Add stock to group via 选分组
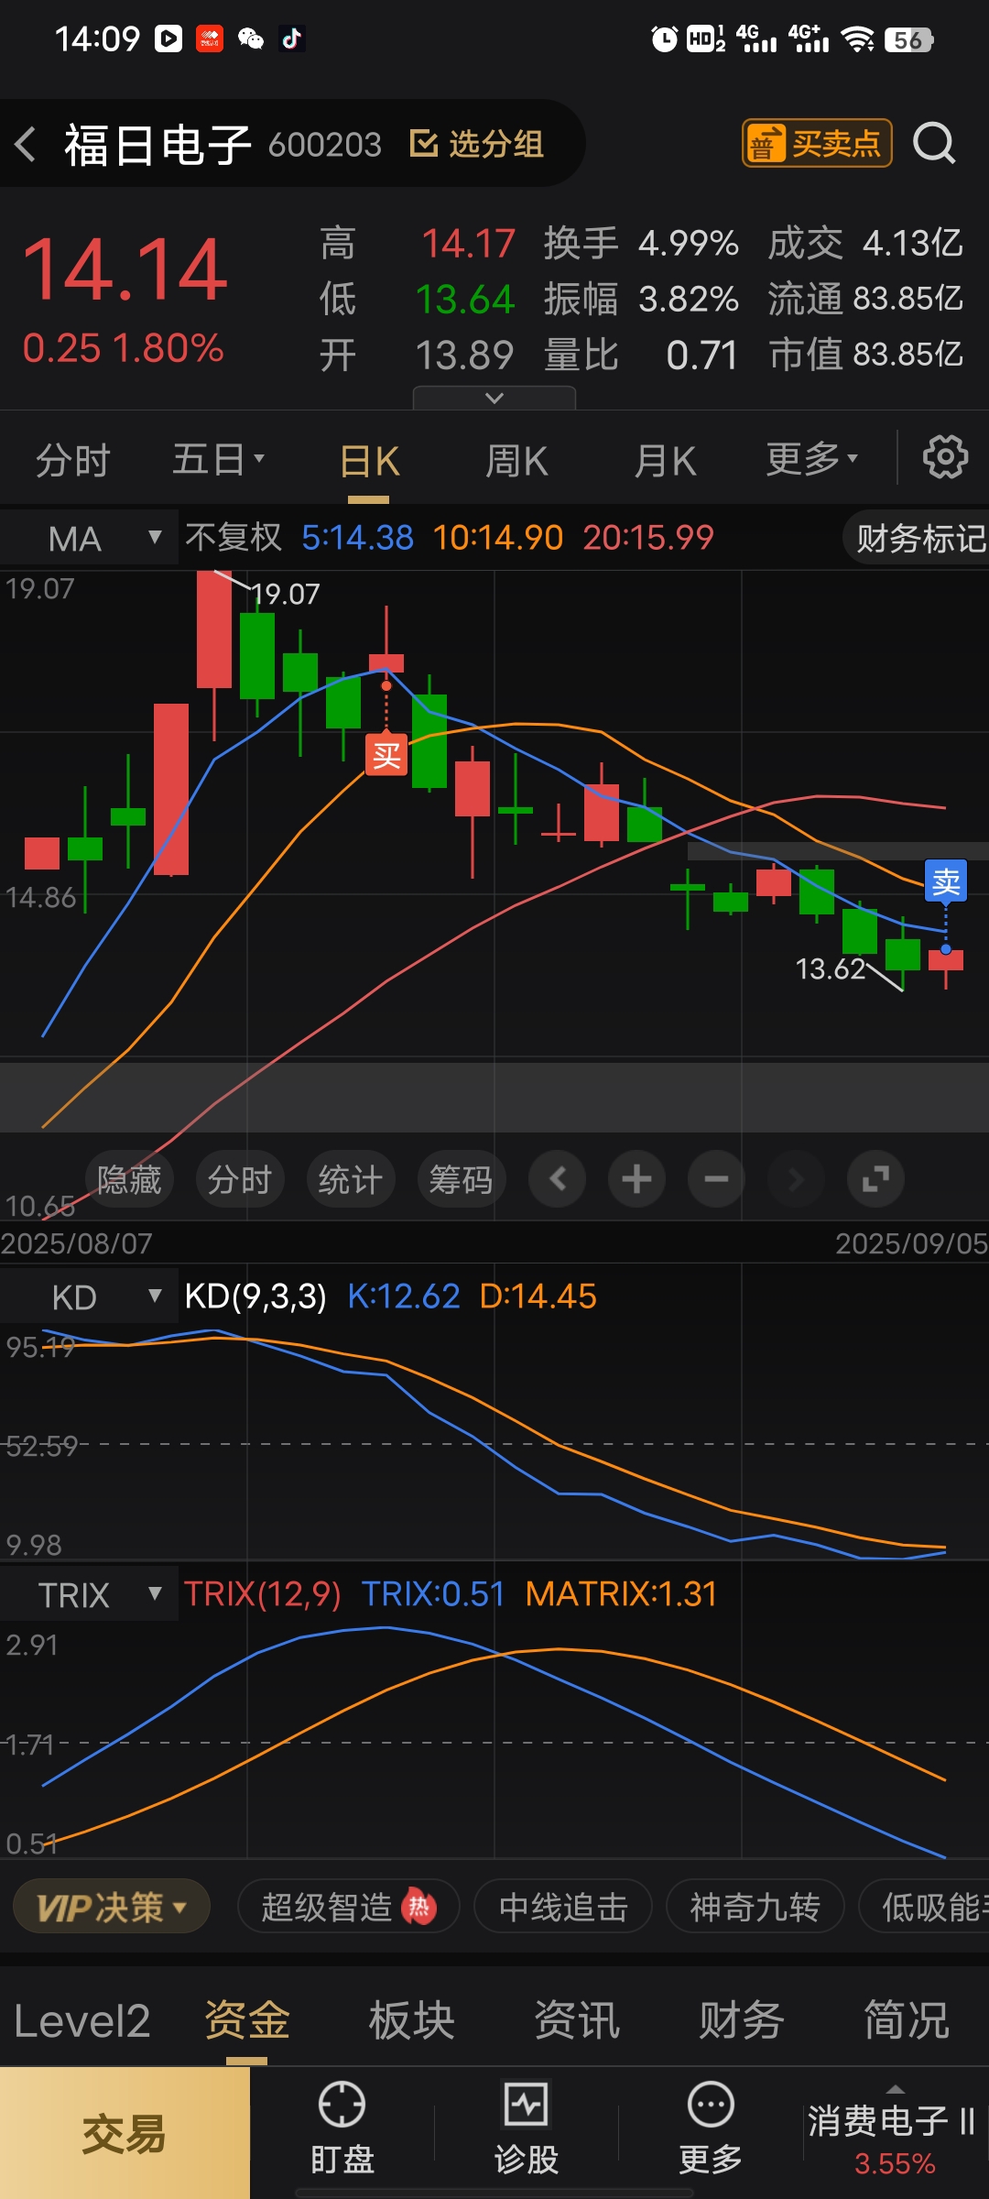The height and width of the screenshot is (2199, 989). coord(477,144)
